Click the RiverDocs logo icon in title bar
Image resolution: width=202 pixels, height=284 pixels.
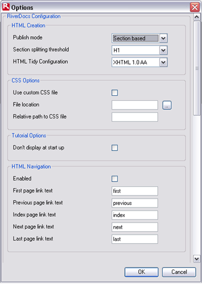click(6, 7)
